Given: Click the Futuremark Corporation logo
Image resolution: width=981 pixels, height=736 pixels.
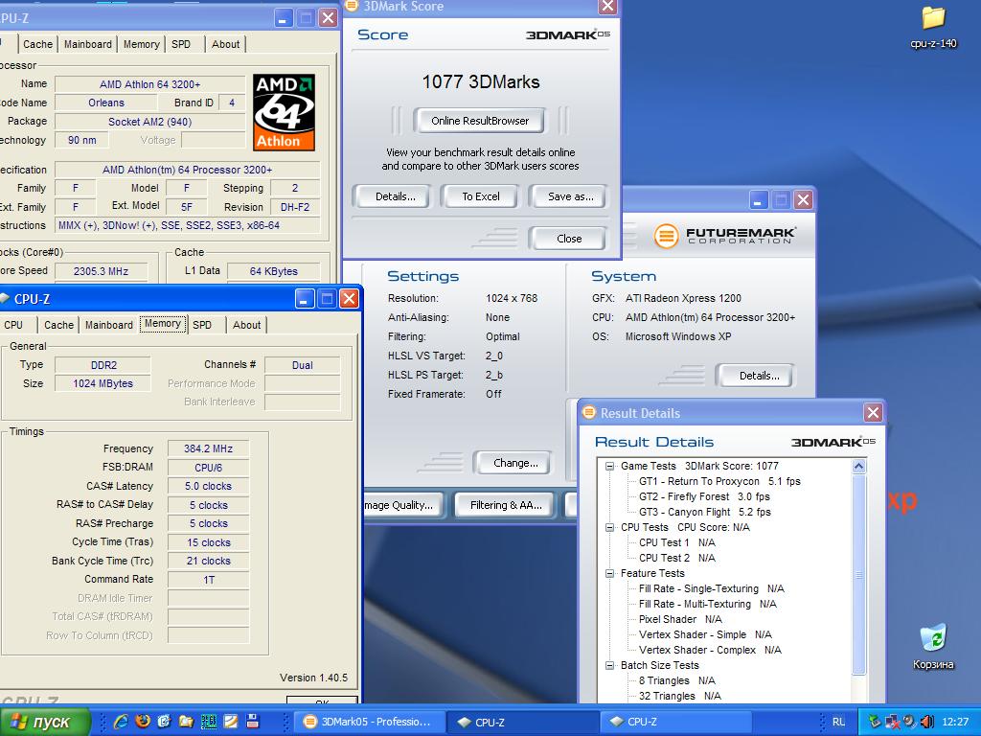Looking at the screenshot, I should coord(724,236).
